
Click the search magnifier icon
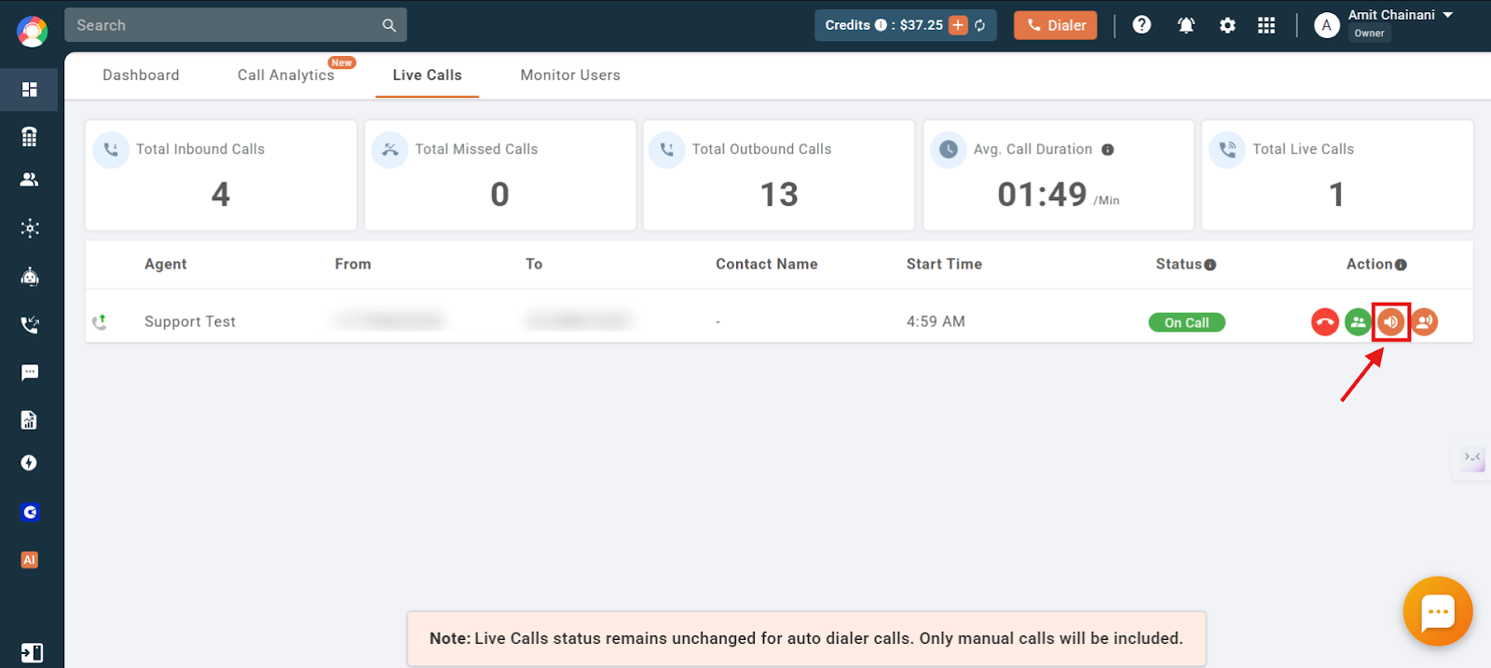389,25
